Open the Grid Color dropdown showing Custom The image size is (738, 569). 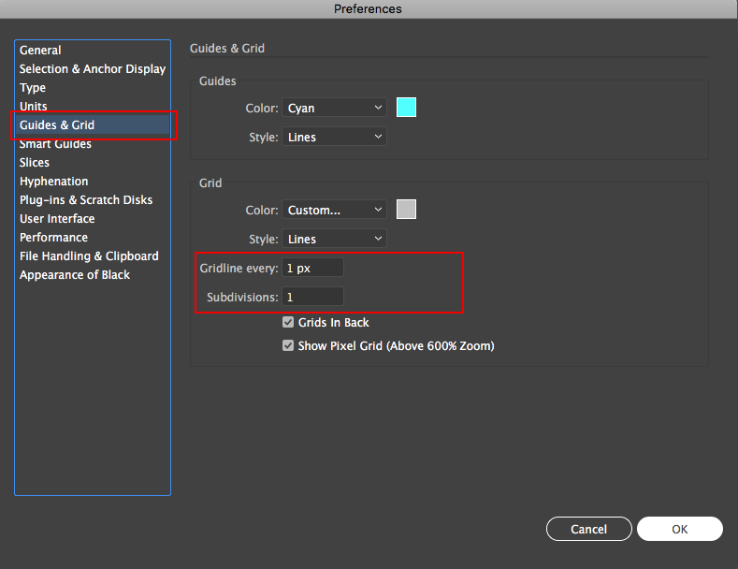tap(334, 210)
